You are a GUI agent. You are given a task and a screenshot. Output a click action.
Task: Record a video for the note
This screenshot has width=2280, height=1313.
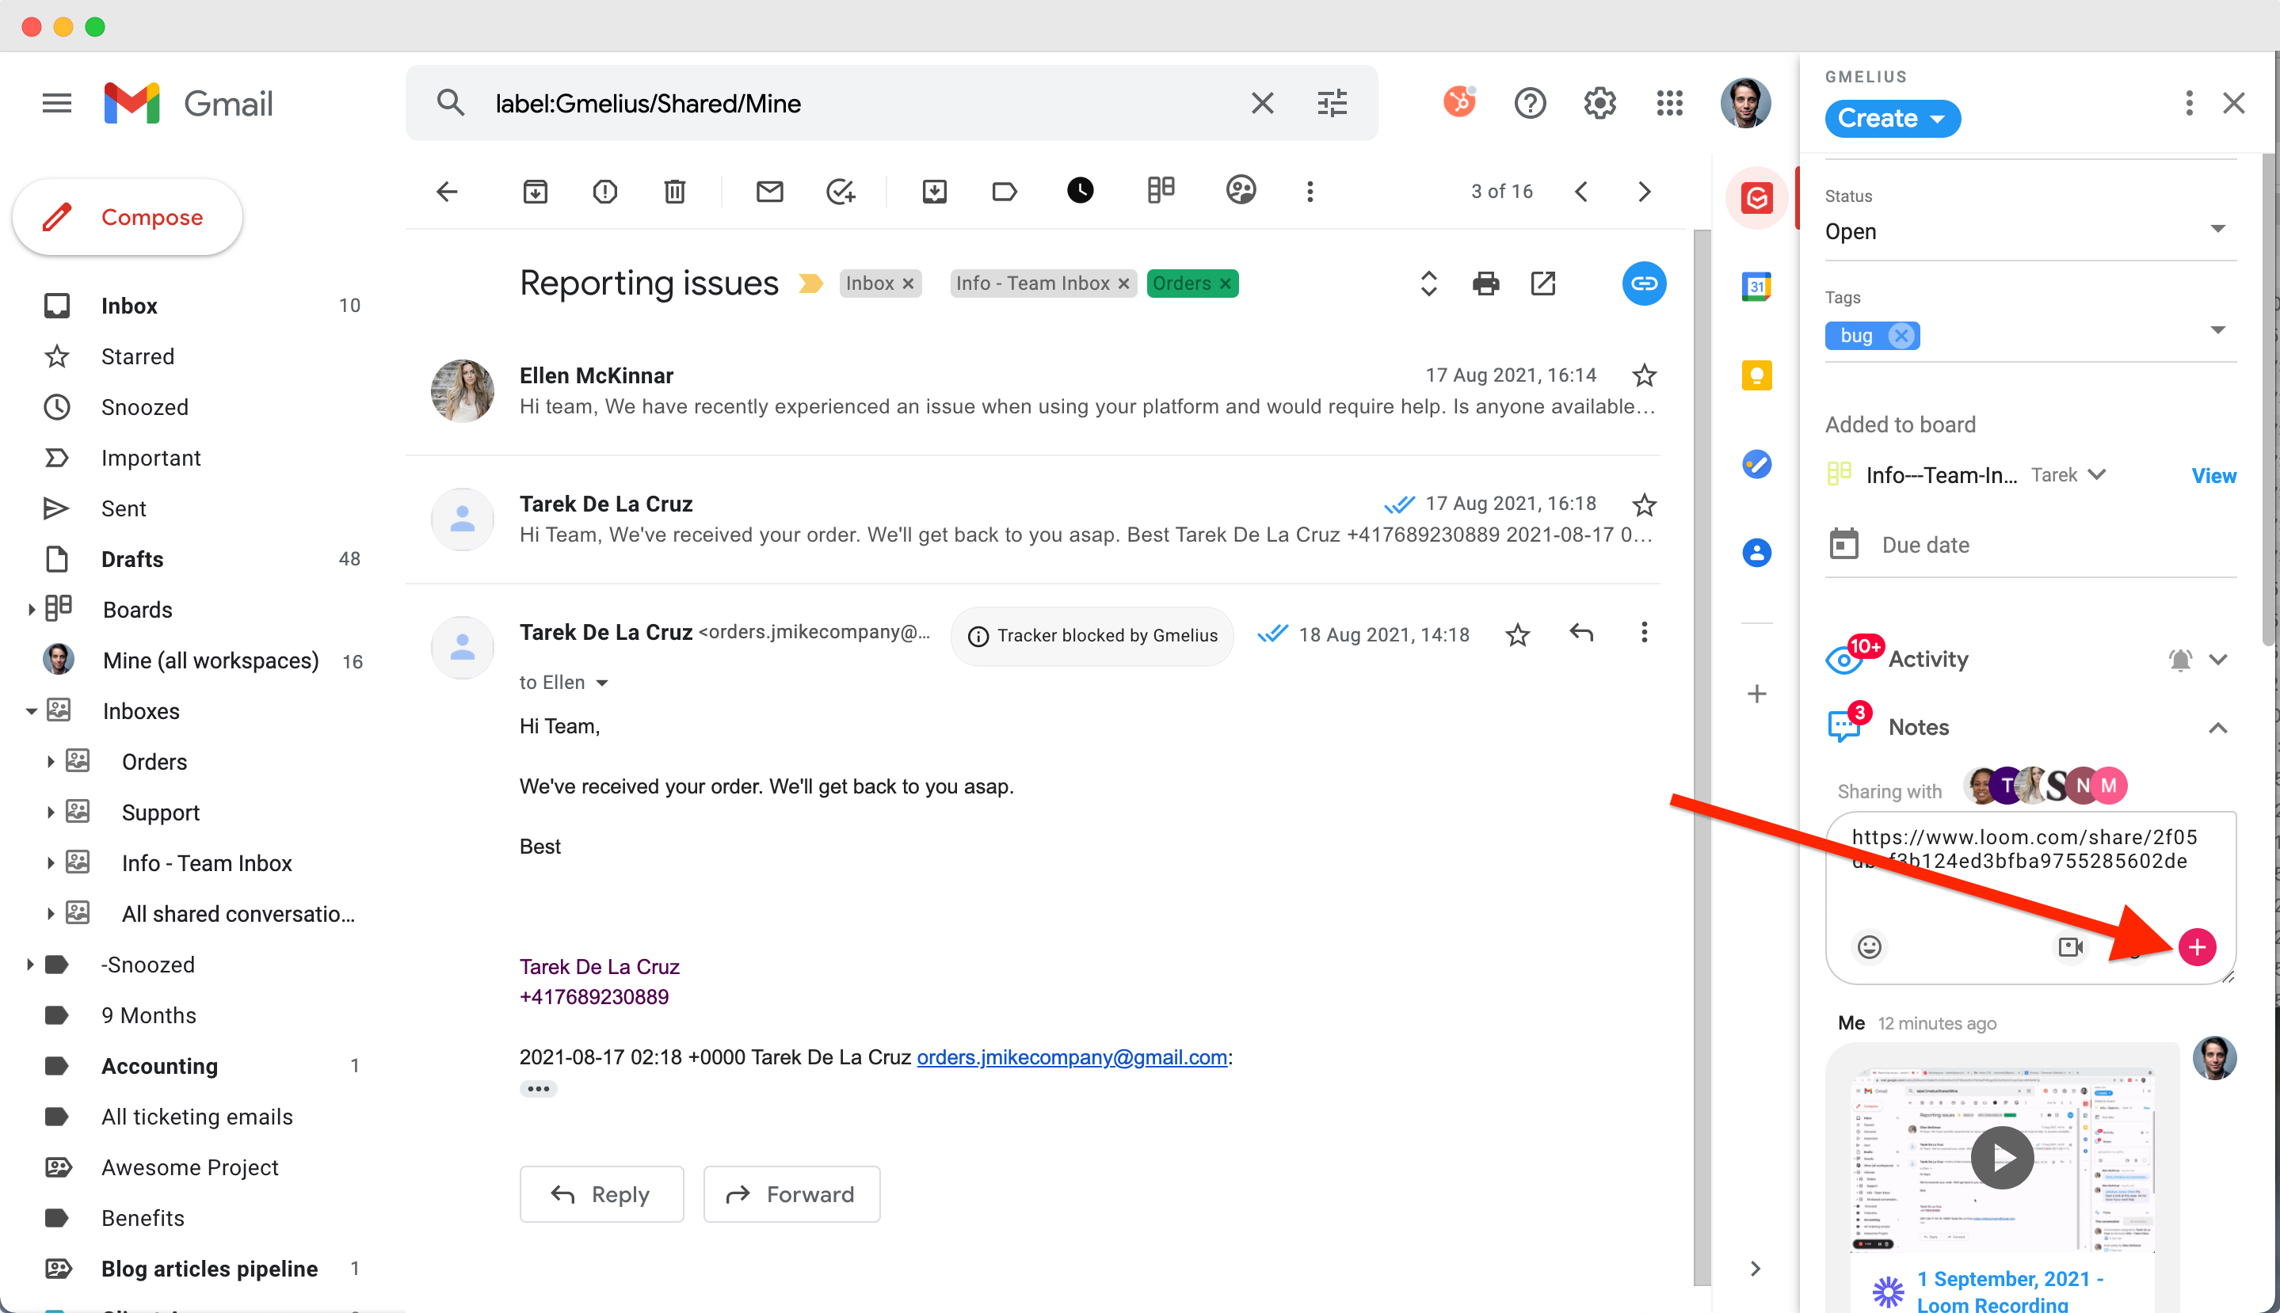coord(2070,947)
